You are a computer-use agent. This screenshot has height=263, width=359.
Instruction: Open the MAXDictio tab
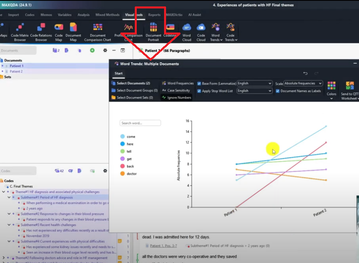[x=174, y=15]
